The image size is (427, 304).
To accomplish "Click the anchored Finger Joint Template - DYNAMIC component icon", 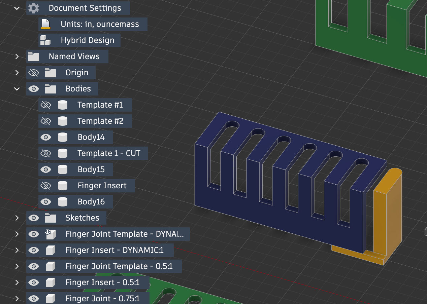I will (50, 234).
